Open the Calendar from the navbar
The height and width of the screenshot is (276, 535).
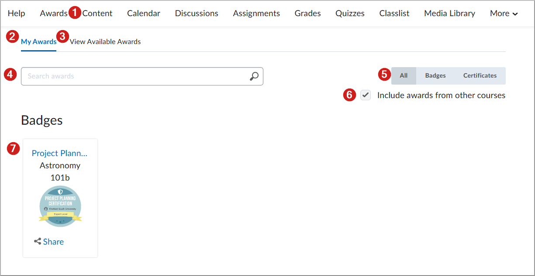click(x=143, y=13)
